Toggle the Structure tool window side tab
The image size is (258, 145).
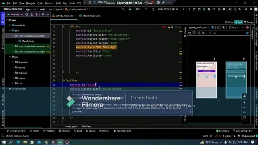click(3, 83)
